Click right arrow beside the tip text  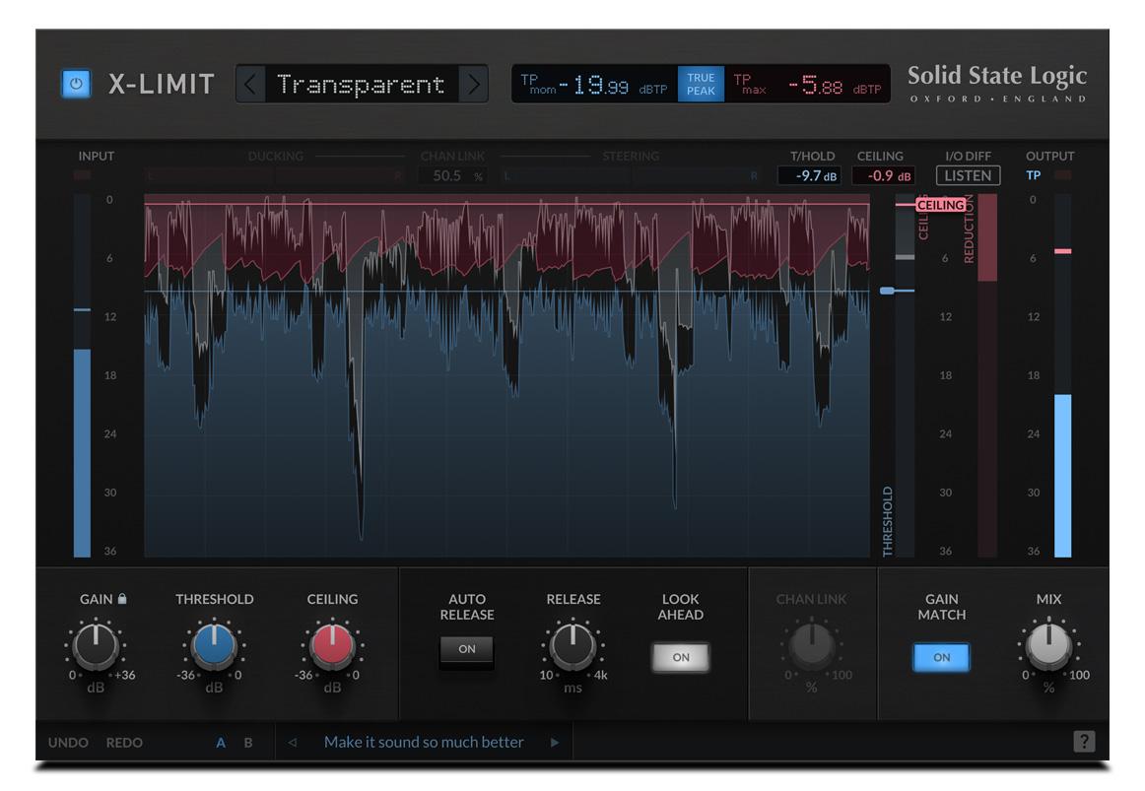[x=554, y=743]
